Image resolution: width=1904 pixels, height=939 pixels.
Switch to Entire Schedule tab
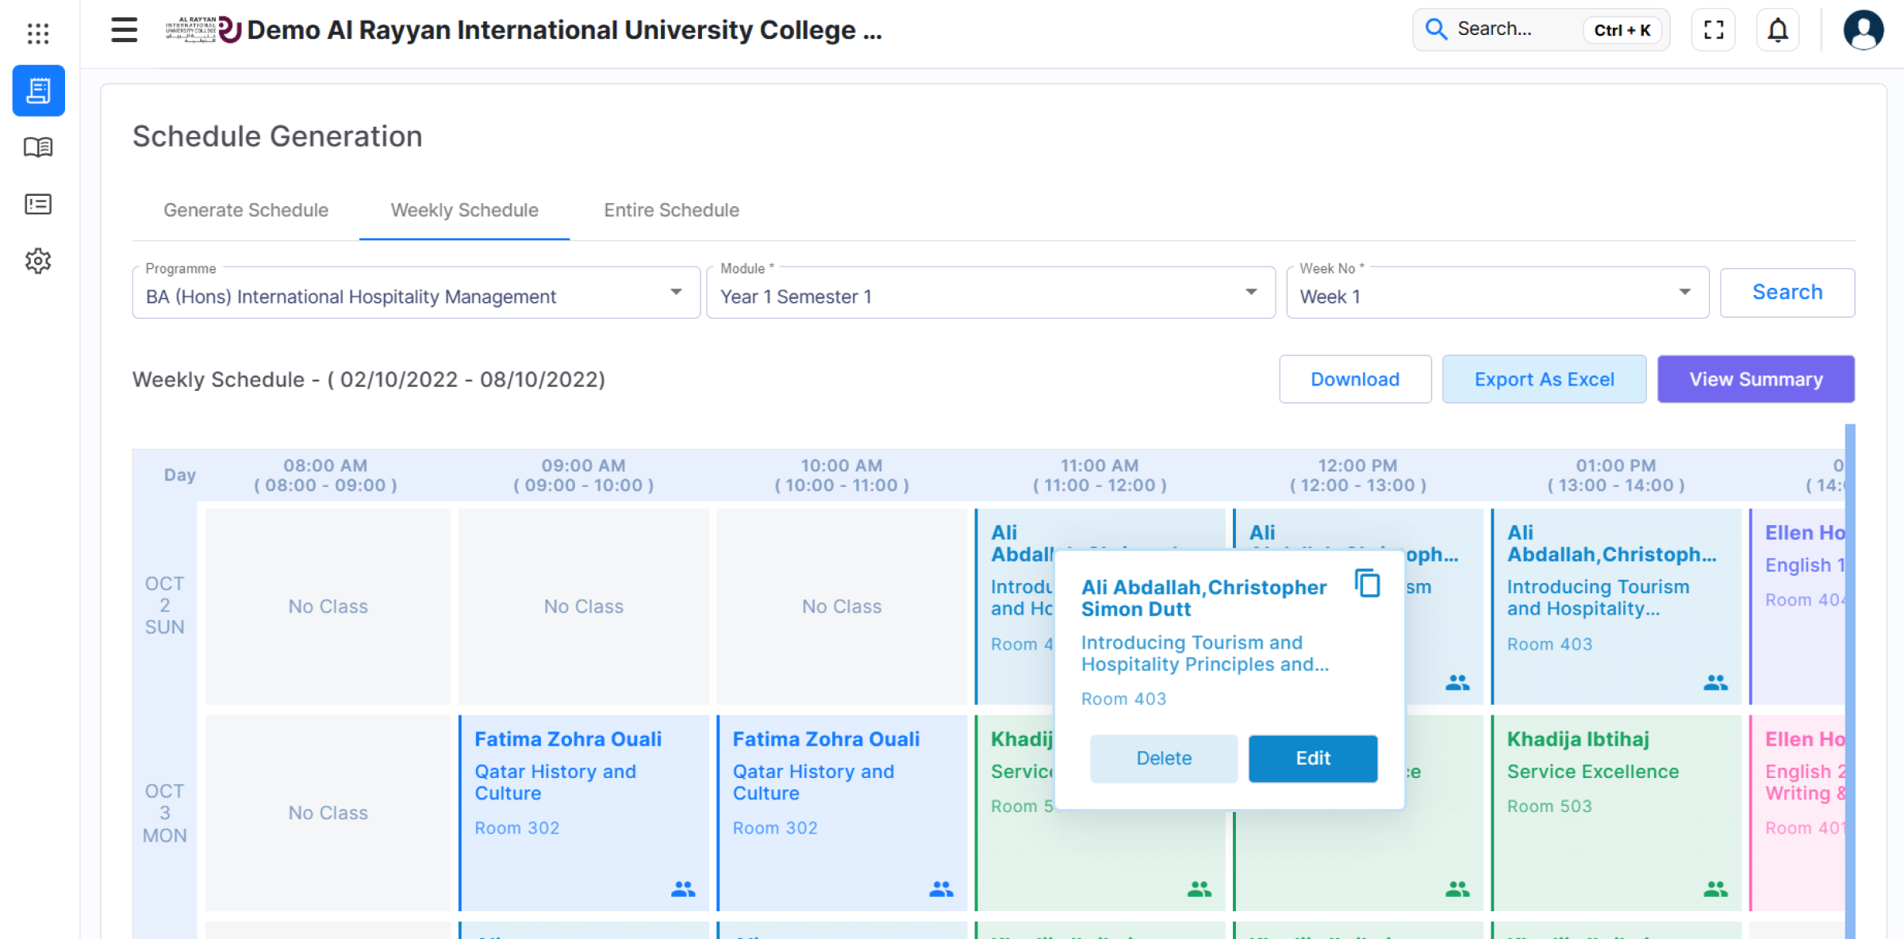(x=671, y=210)
